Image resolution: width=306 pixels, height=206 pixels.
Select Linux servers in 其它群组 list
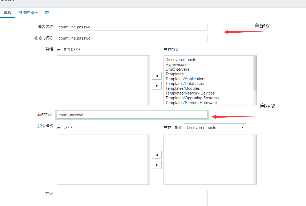click(177, 69)
